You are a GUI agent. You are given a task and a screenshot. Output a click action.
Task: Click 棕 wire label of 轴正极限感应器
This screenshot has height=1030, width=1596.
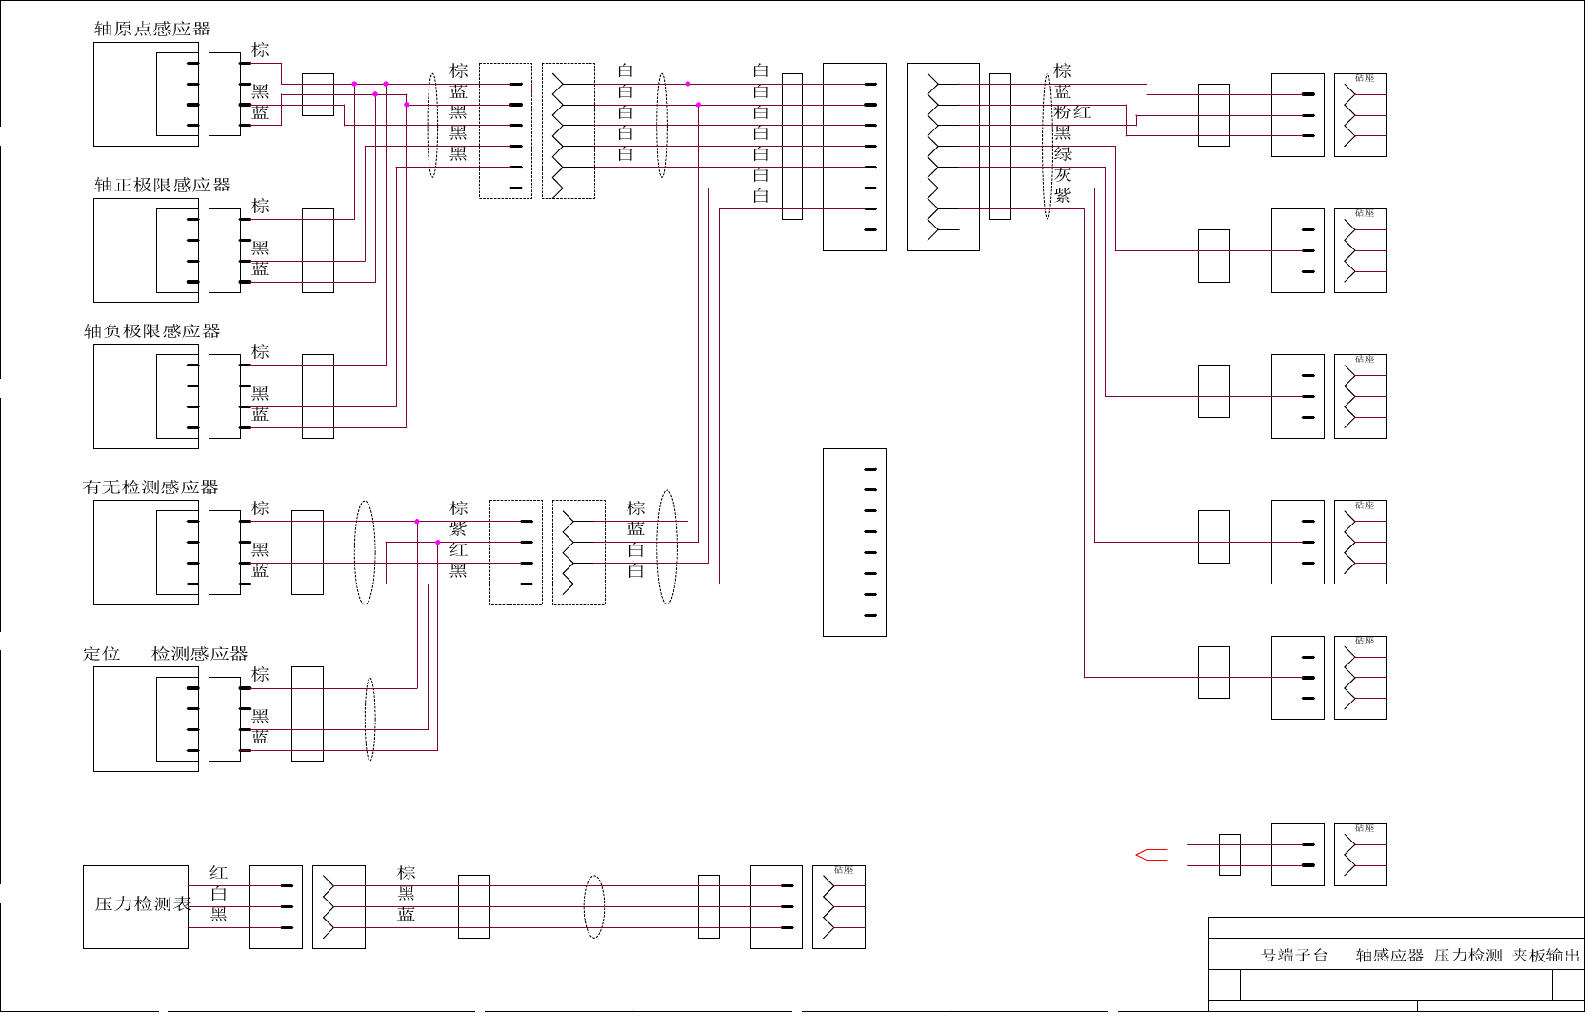point(260,206)
